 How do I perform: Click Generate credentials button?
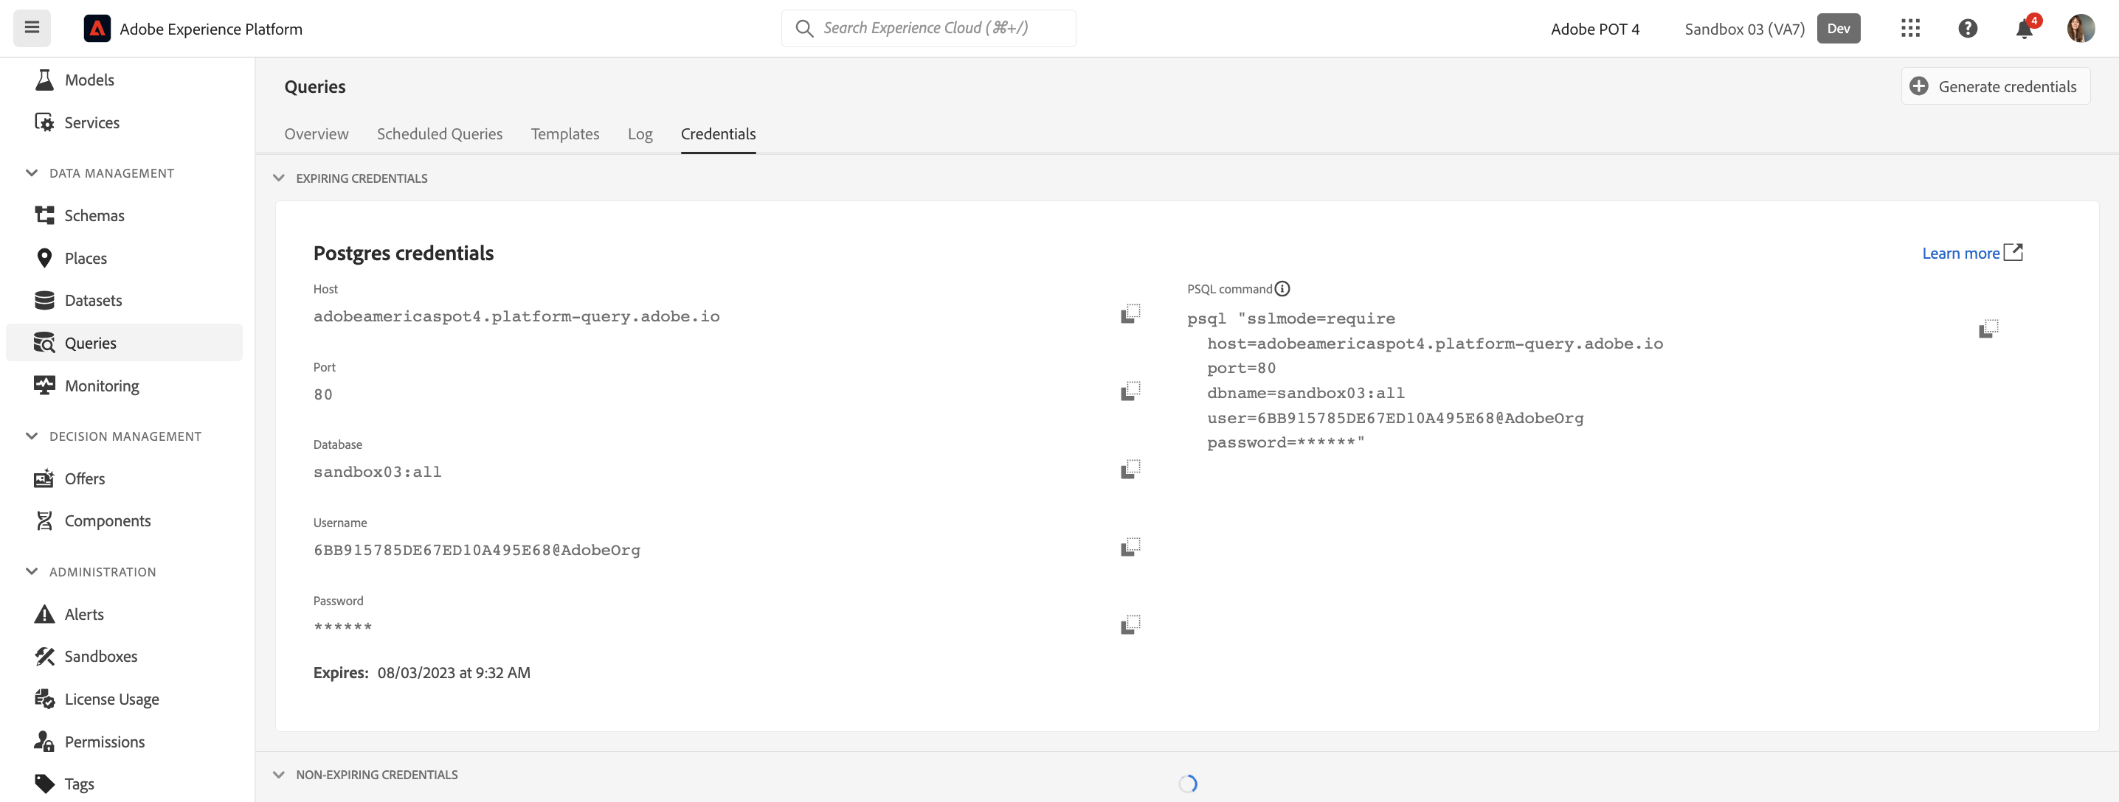coord(1995,86)
